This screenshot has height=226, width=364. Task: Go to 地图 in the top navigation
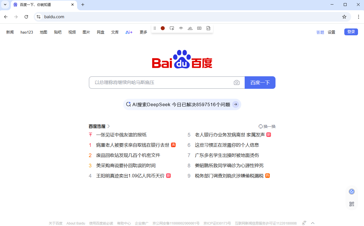43,32
